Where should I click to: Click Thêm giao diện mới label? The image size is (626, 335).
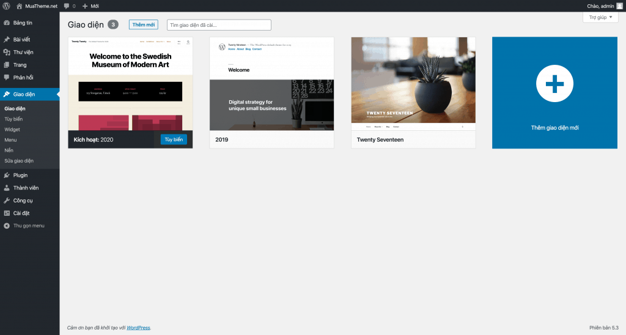(554, 128)
